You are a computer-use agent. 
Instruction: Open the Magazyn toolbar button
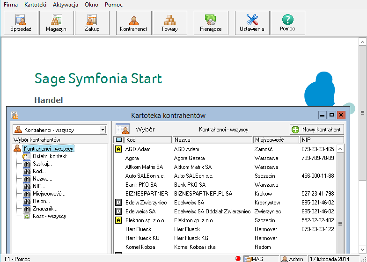click(56, 22)
